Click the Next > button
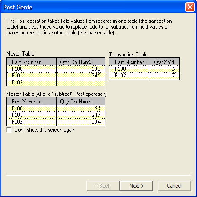The width and height of the screenshot is (197, 197). click(136, 186)
